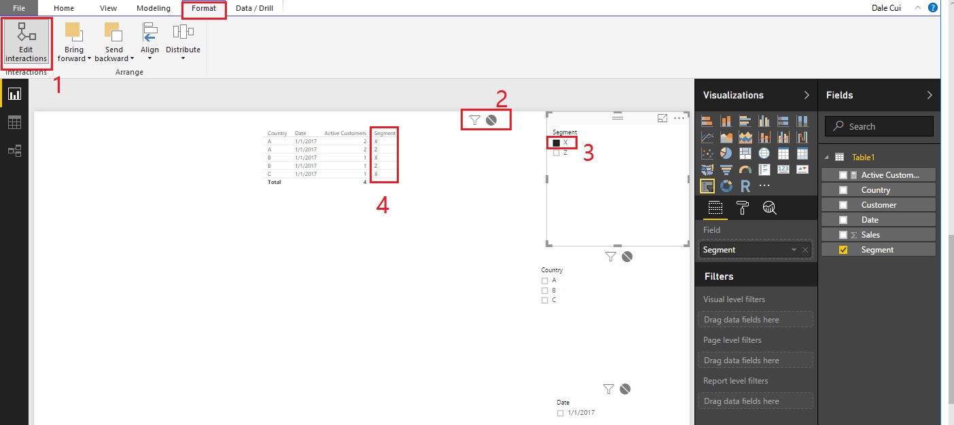Select the Slicer visualization icon
This screenshot has width=954, height=425.
pyautogui.click(x=707, y=185)
